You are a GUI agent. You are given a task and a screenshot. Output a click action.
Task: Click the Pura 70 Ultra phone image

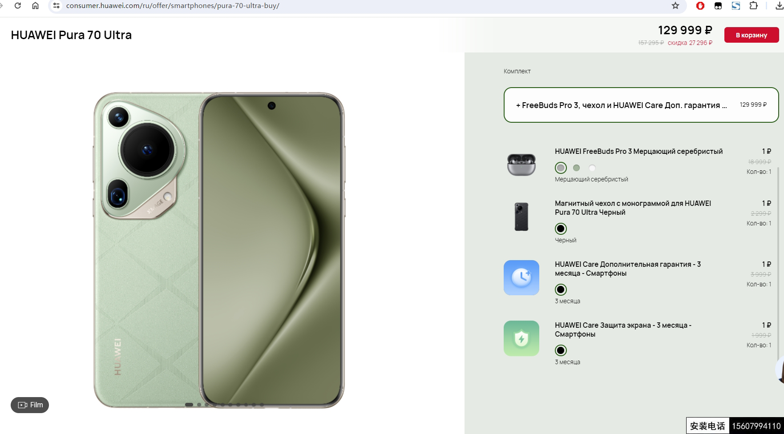219,250
